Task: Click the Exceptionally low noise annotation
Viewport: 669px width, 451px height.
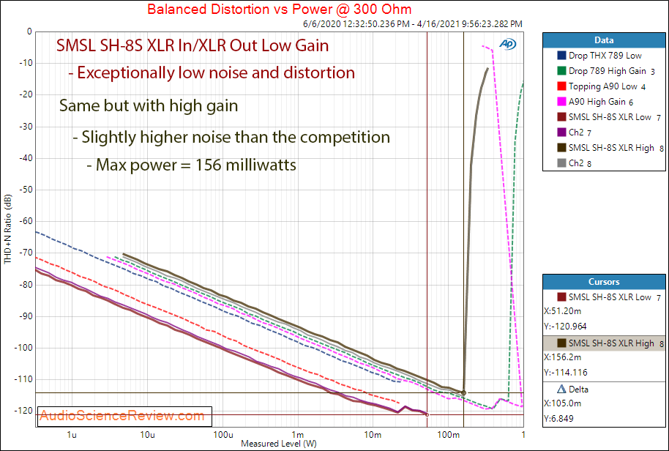Action: [212, 73]
